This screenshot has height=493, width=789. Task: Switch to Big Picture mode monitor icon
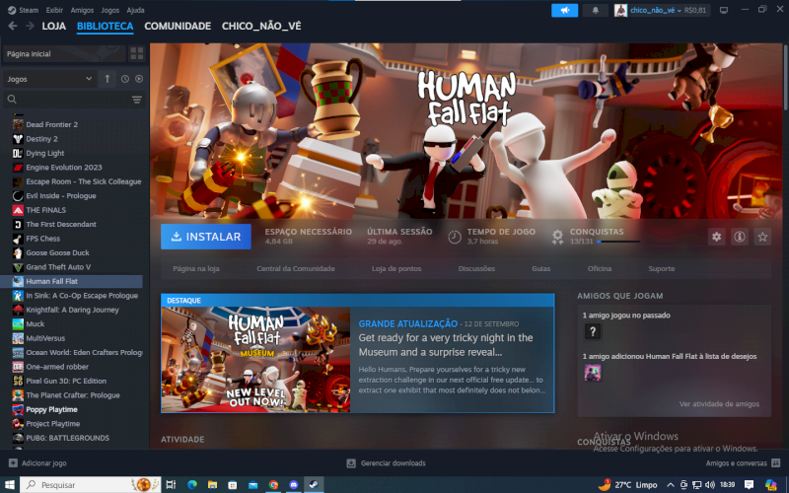(724, 10)
